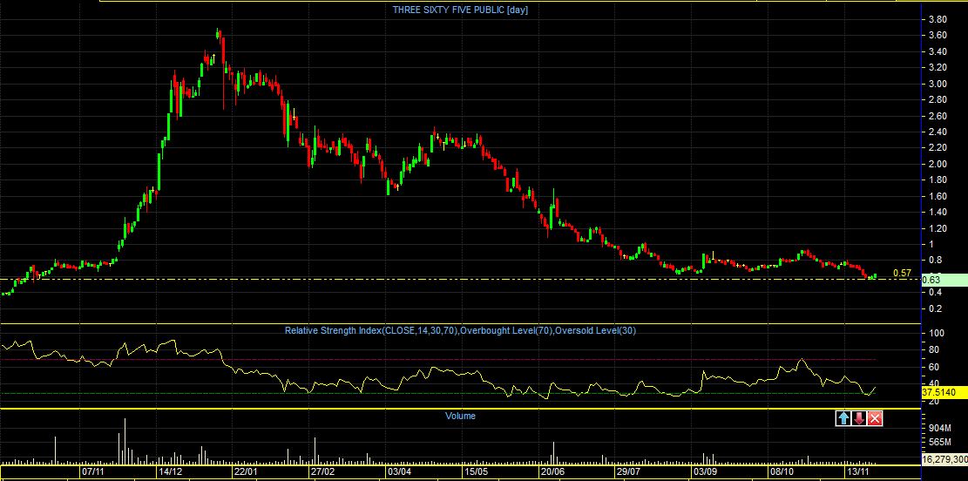
Task: Click the current price tag 0.63
Action: 944,279
